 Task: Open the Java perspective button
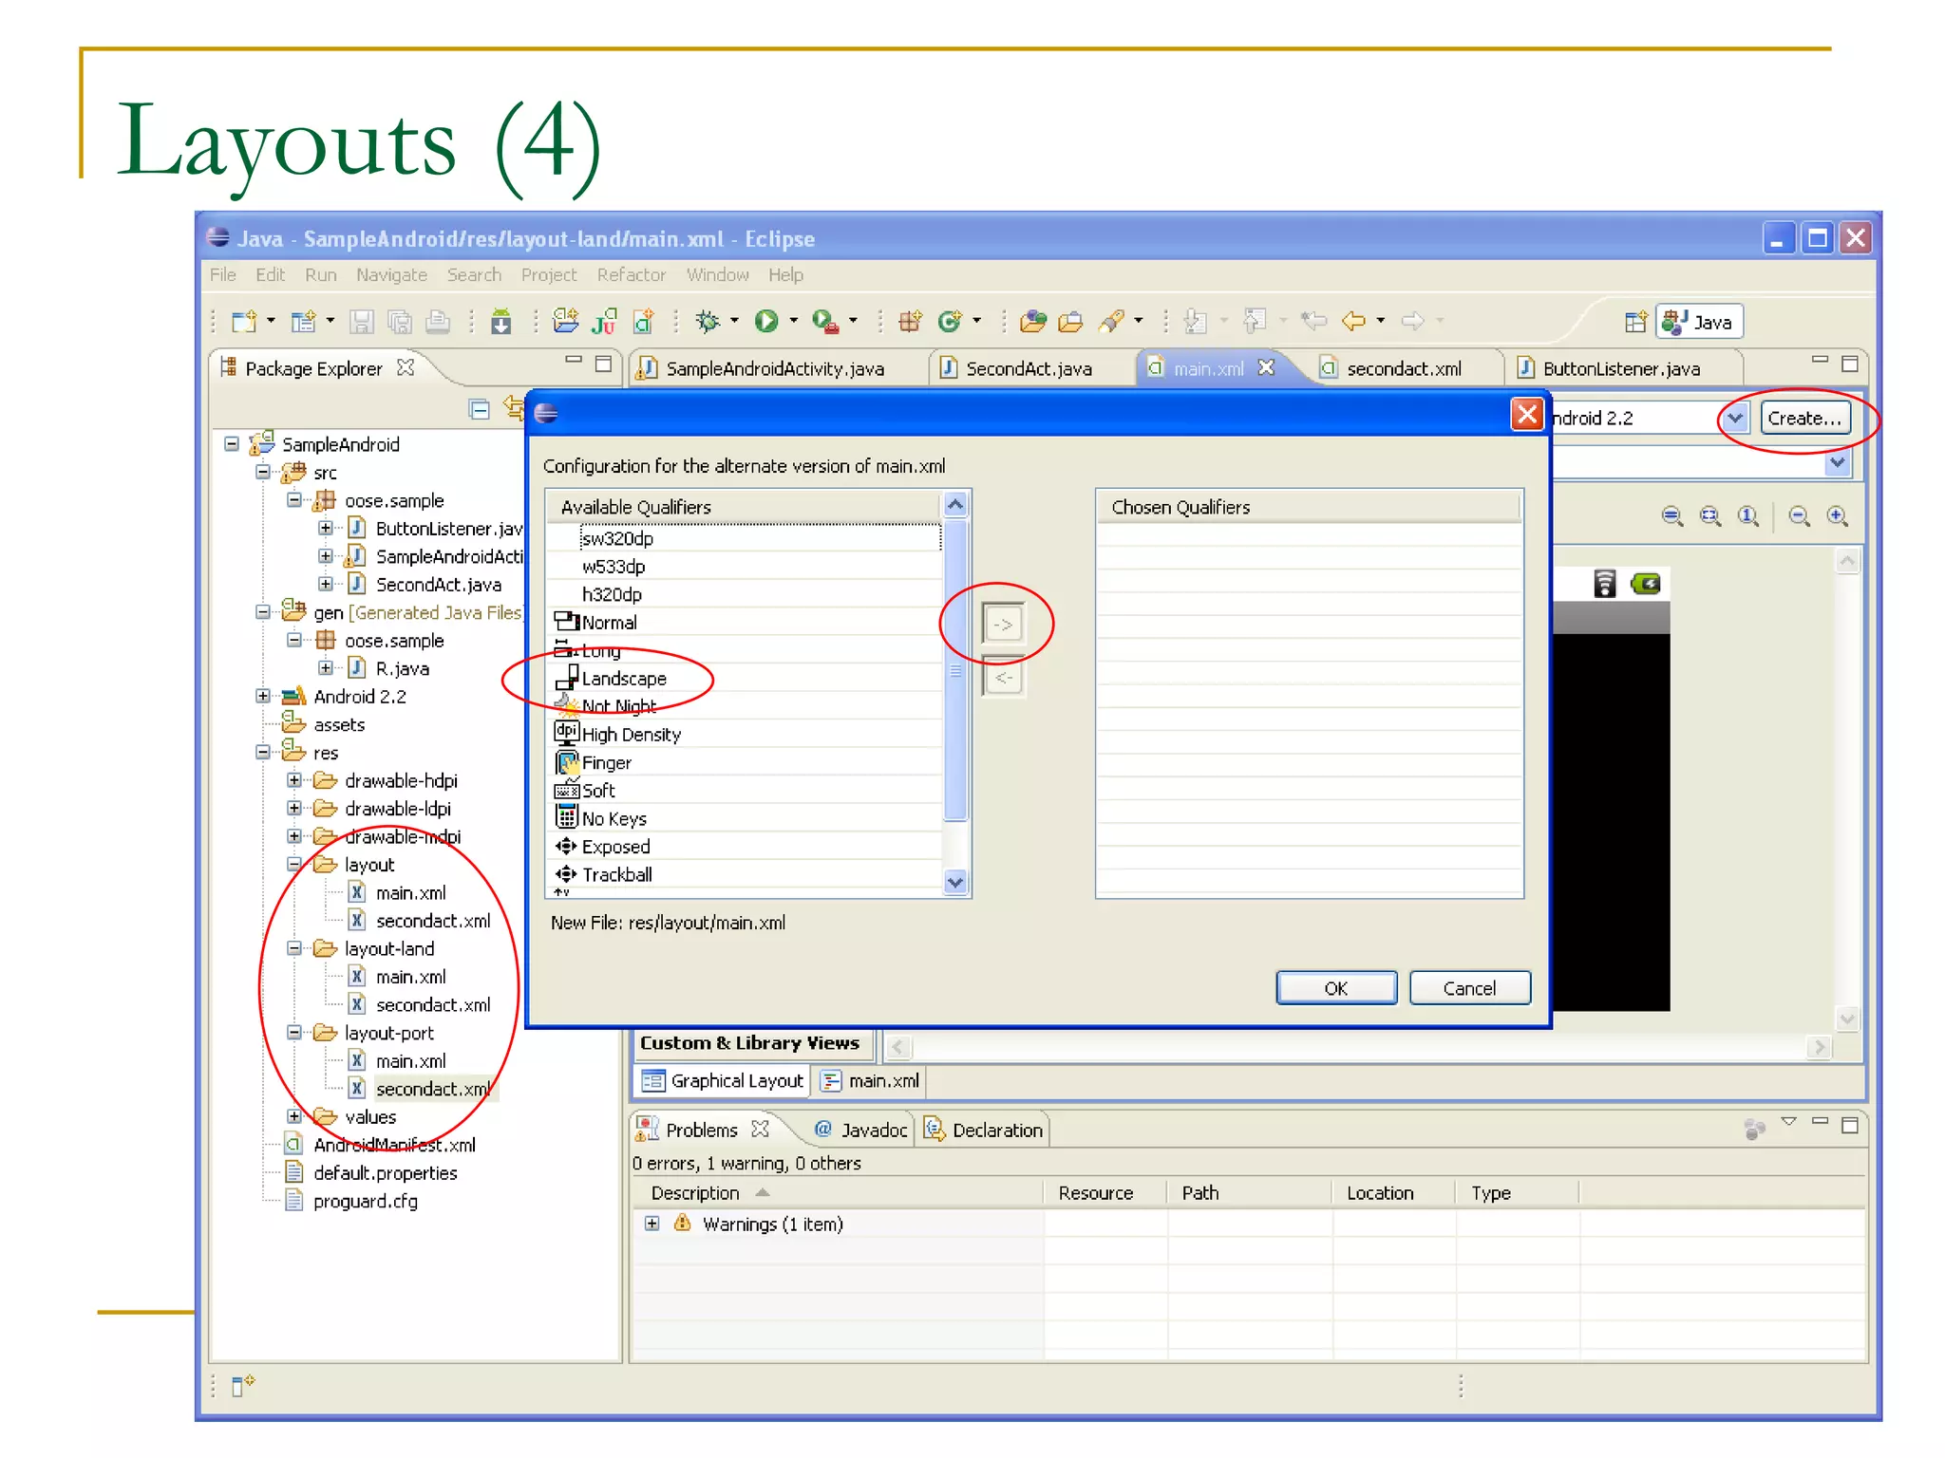click(1699, 322)
